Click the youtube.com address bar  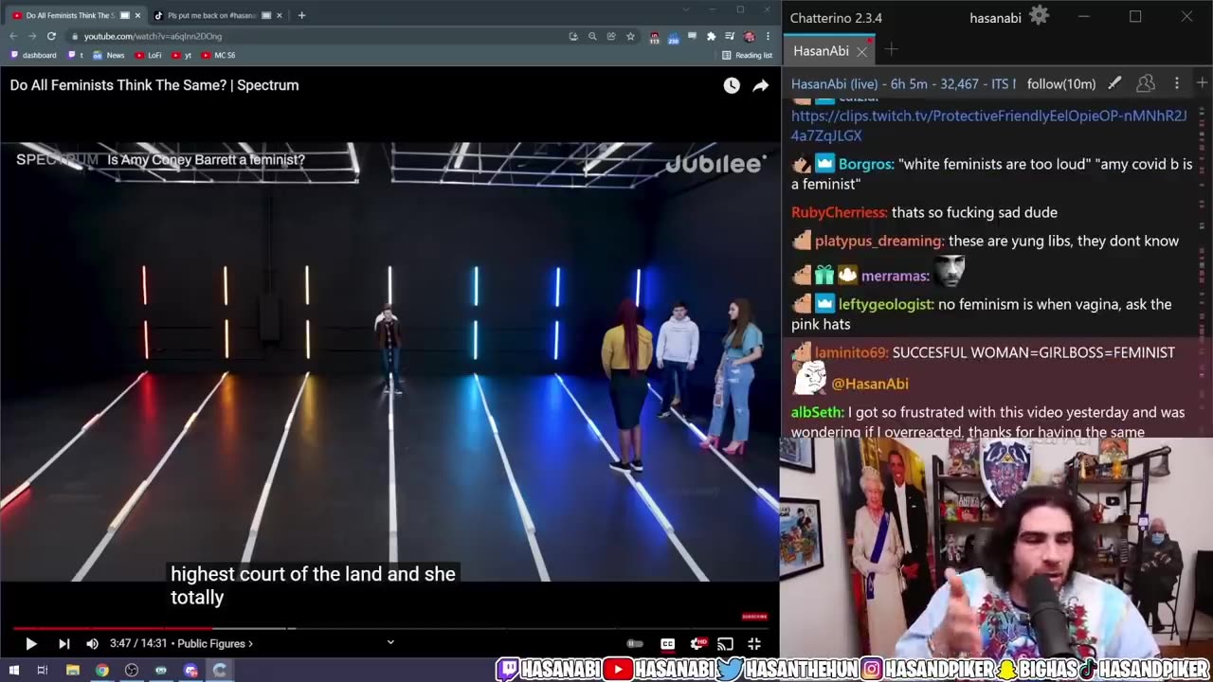click(x=313, y=36)
